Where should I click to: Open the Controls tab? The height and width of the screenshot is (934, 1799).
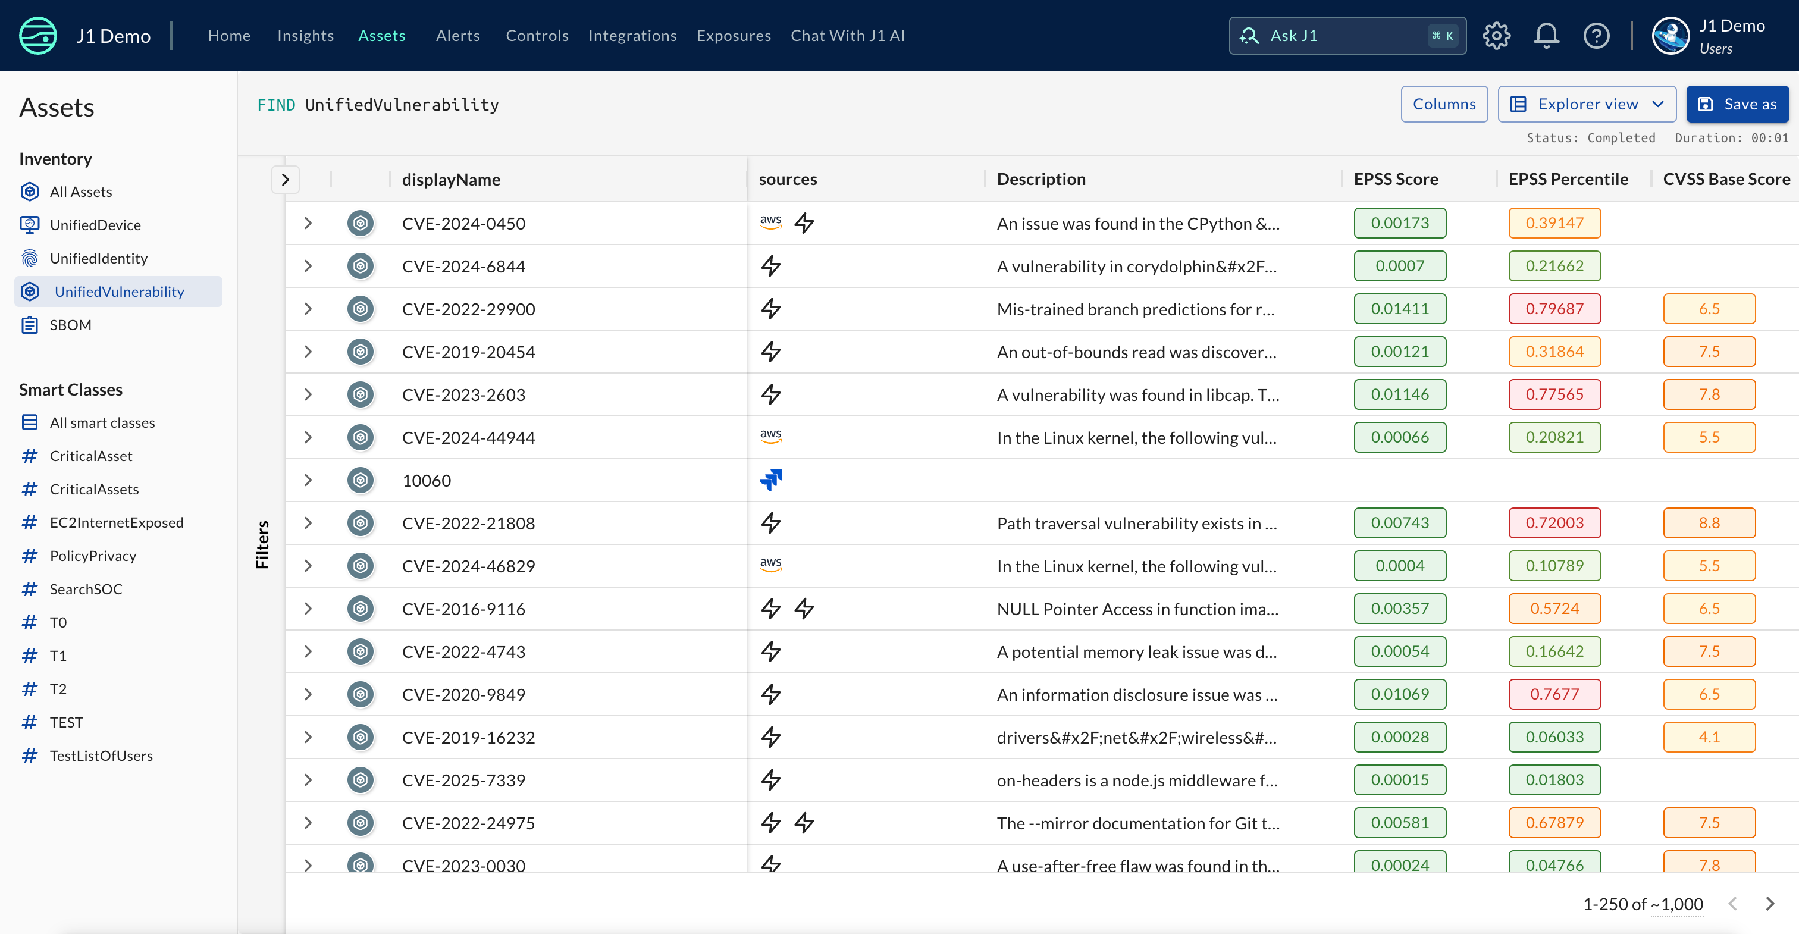pos(537,36)
